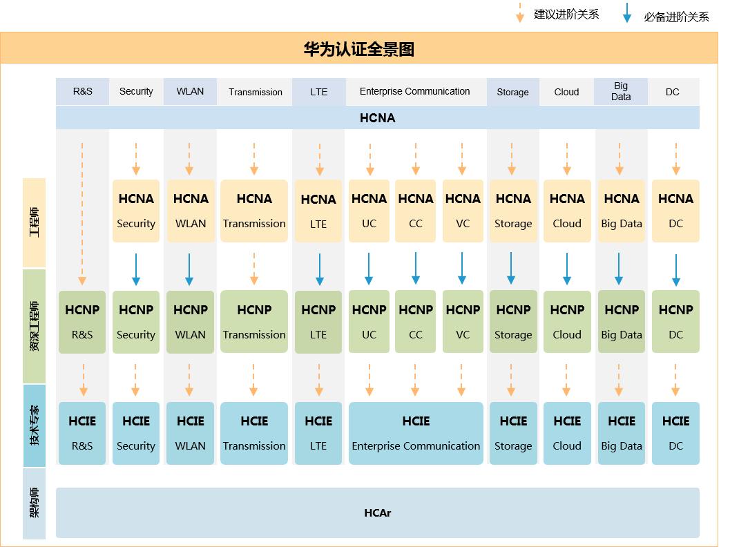This screenshot has height=547, width=730.
Task: Select the HCNP R&S certification box
Action: click(x=81, y=321)
